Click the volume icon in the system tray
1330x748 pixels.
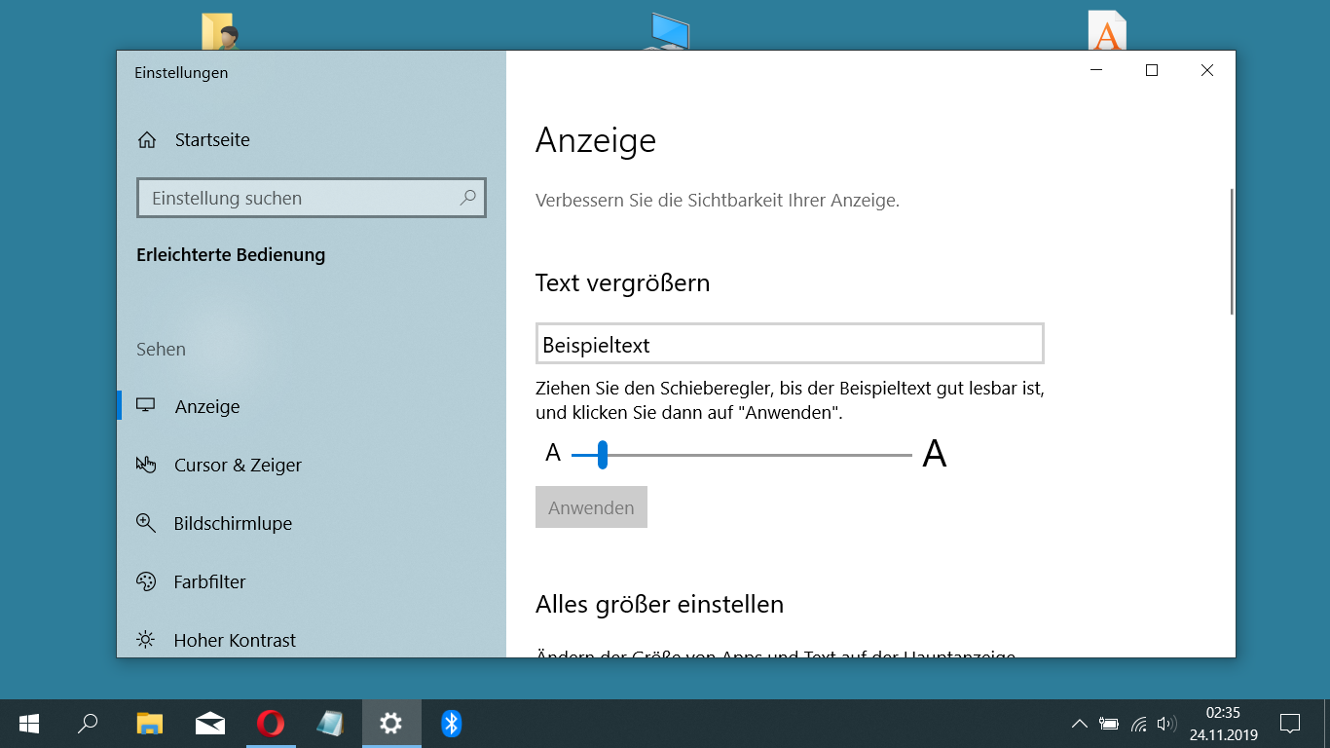(x=1166, y=724)
